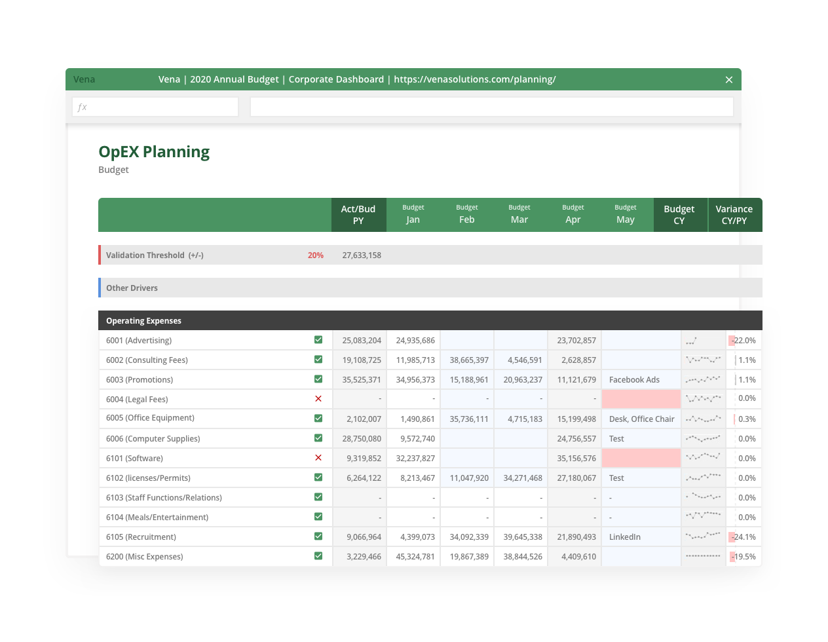
Task: Click the red variance indicator showing -22.0%
Action: click(742, 340)
